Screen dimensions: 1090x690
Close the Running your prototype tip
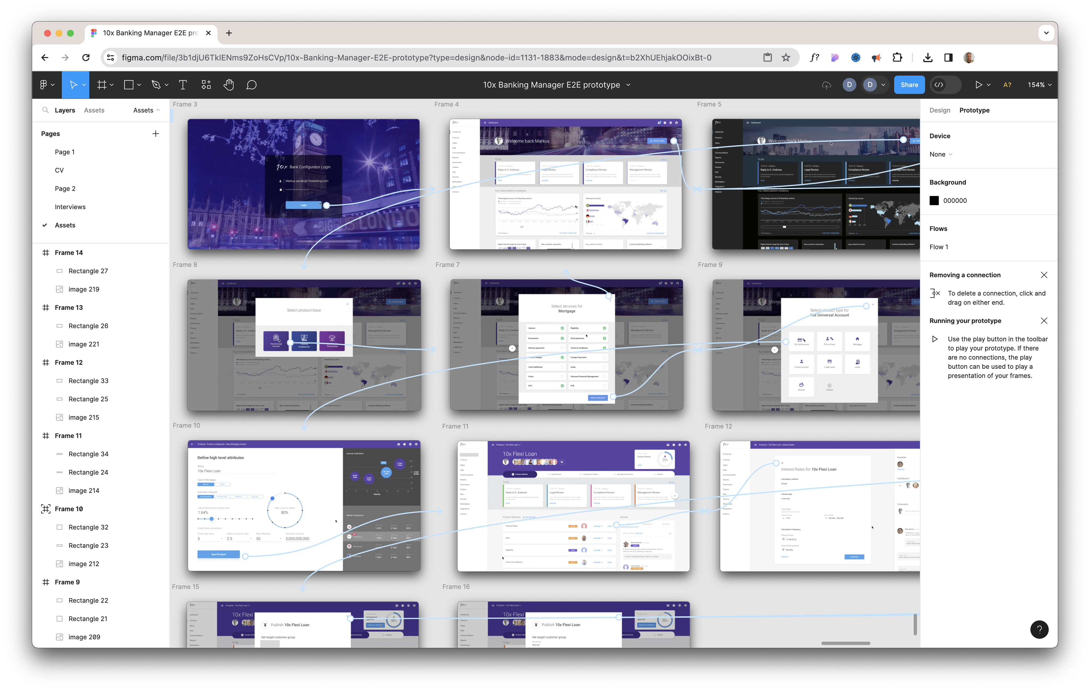point(1044,321)
